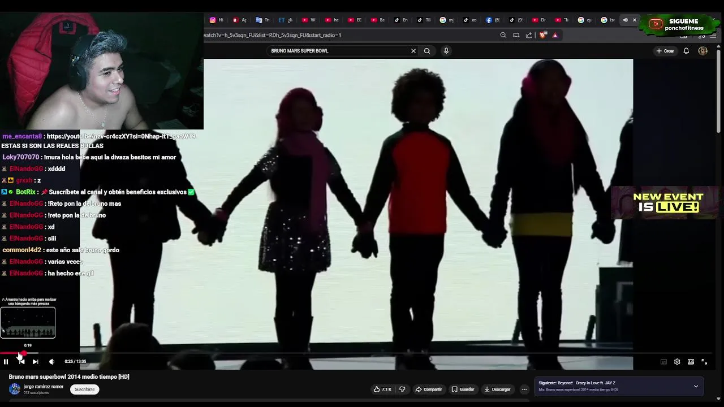Screen dimensions: 724x407
Task: Close the active browser tab
Action: [x=634, y=20]
